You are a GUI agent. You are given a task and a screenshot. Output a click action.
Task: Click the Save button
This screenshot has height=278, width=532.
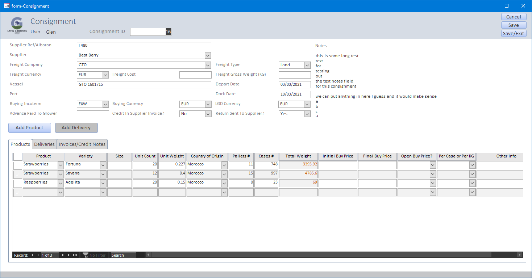point(514,25)
